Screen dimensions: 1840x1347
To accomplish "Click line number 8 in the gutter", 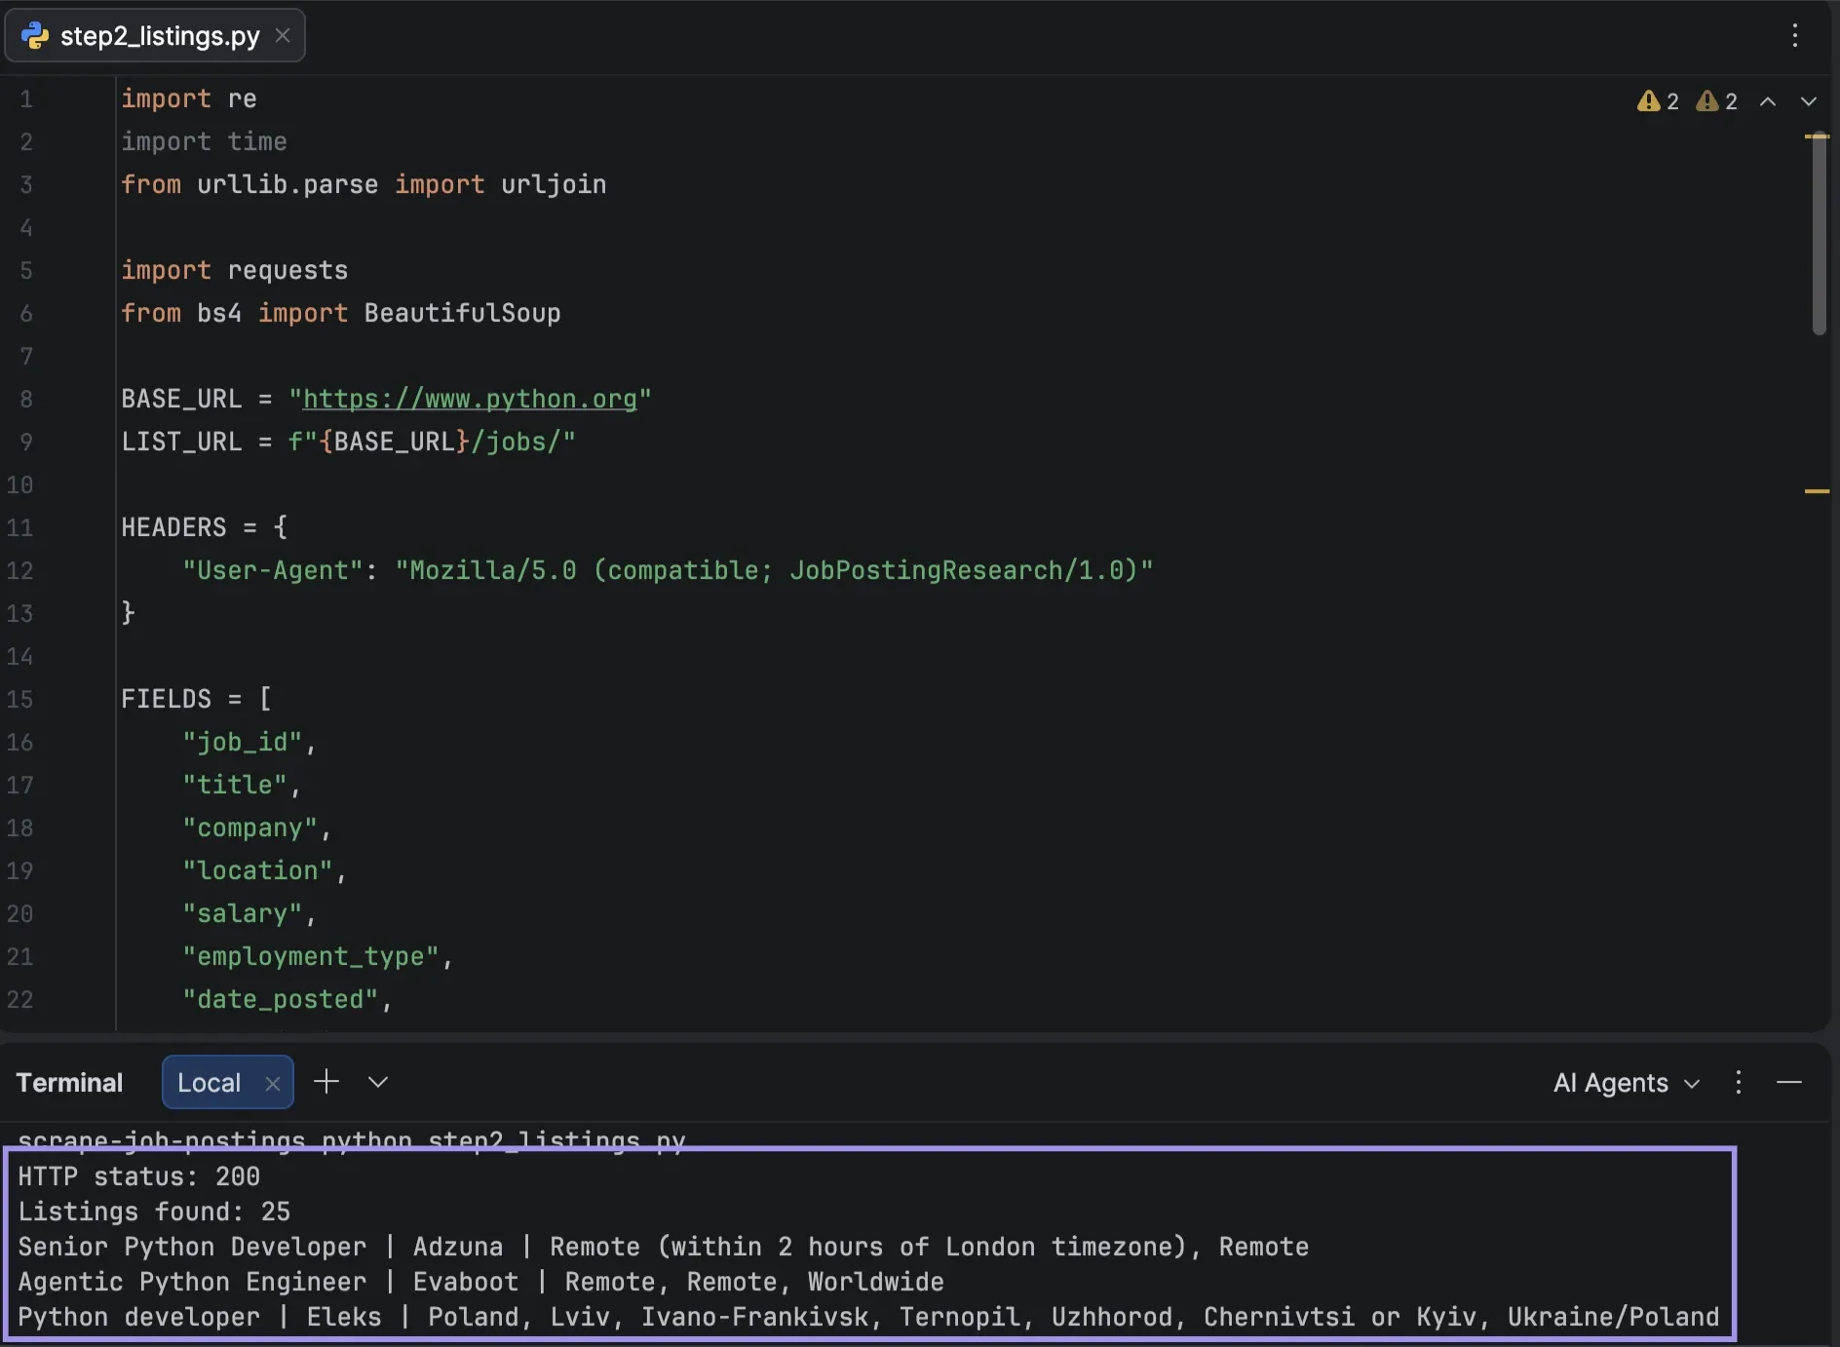I will (26, 399).
